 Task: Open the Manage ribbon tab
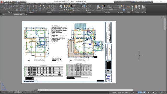32,4
